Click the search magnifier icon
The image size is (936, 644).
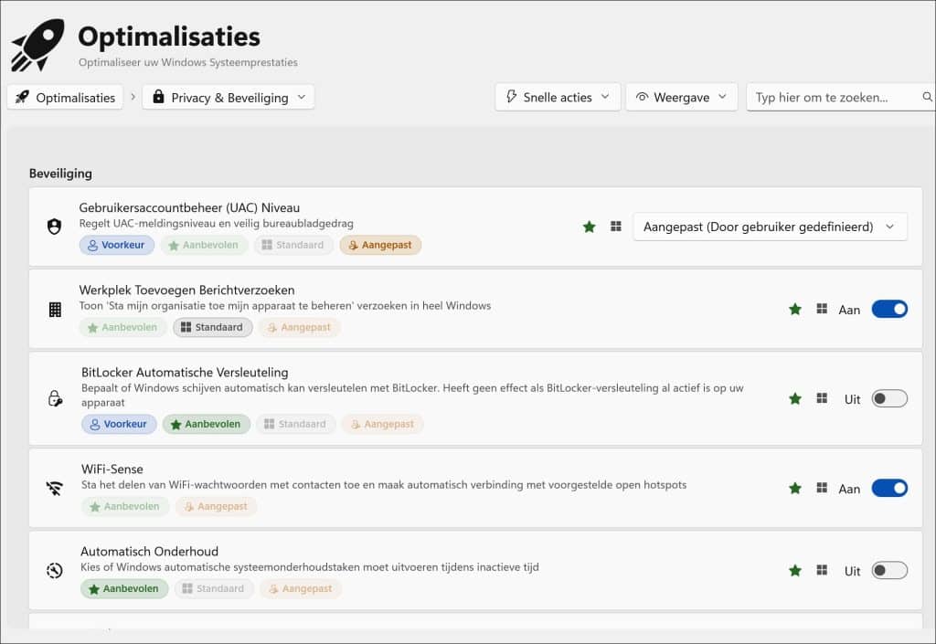927,97
